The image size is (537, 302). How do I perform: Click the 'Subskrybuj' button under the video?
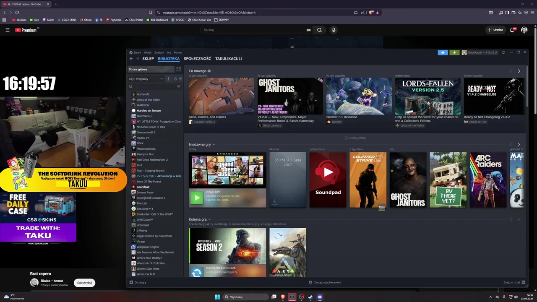coord(84,283)
